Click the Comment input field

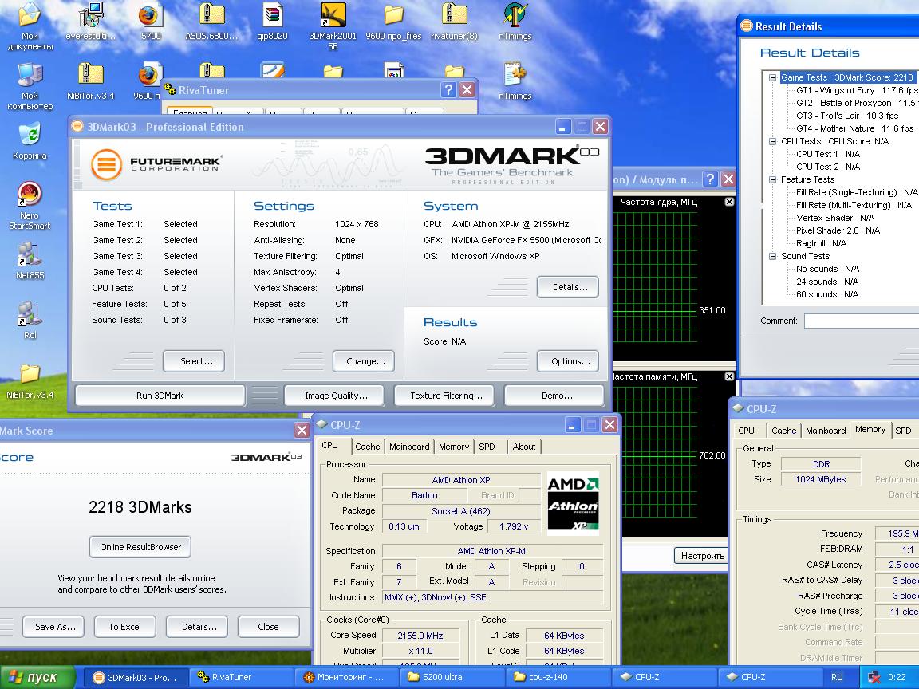coord(862,321)
